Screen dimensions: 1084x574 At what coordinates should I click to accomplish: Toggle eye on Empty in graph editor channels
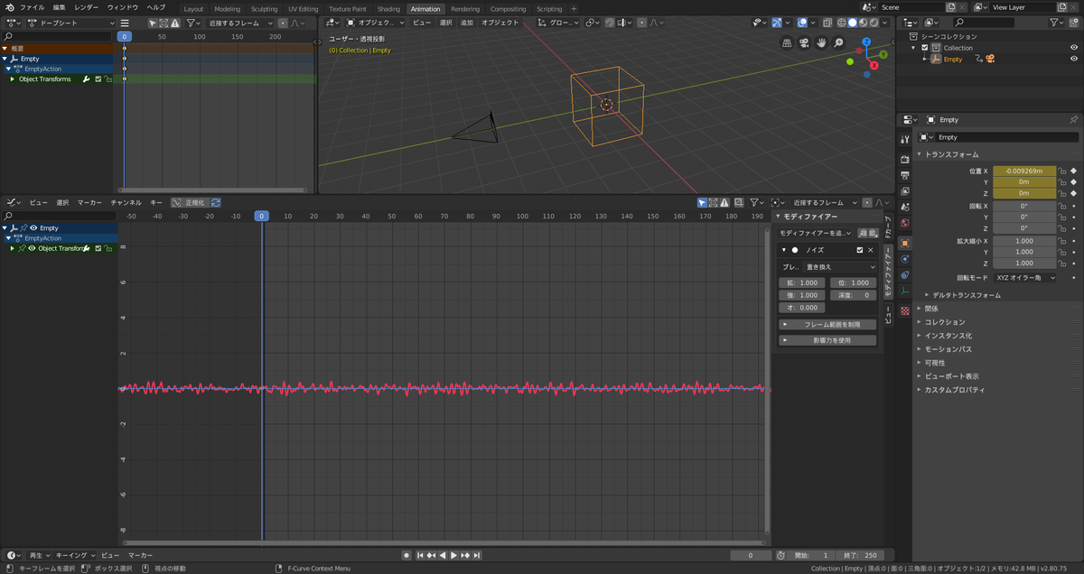coord(33,228)
